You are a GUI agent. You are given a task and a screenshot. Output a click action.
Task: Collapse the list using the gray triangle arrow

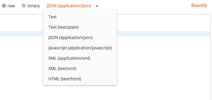(x=97, y=6)
